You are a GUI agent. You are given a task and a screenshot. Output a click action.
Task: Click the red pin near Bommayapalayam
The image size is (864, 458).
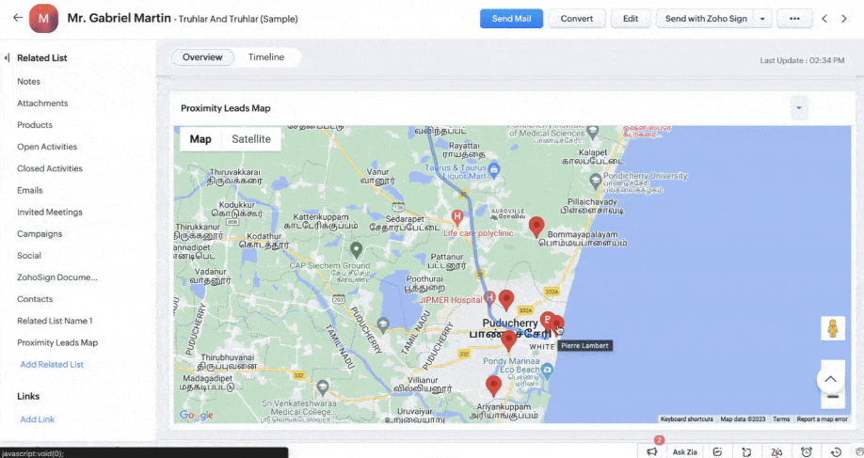click(x=536, y=226)
